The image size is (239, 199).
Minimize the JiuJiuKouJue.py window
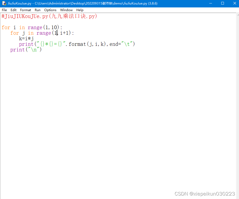[211, 3]
